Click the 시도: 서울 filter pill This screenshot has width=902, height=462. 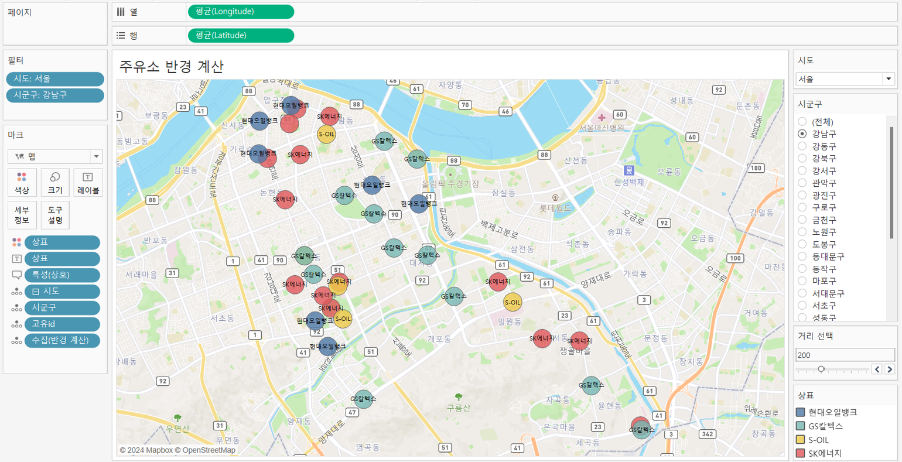pos(55,79)
